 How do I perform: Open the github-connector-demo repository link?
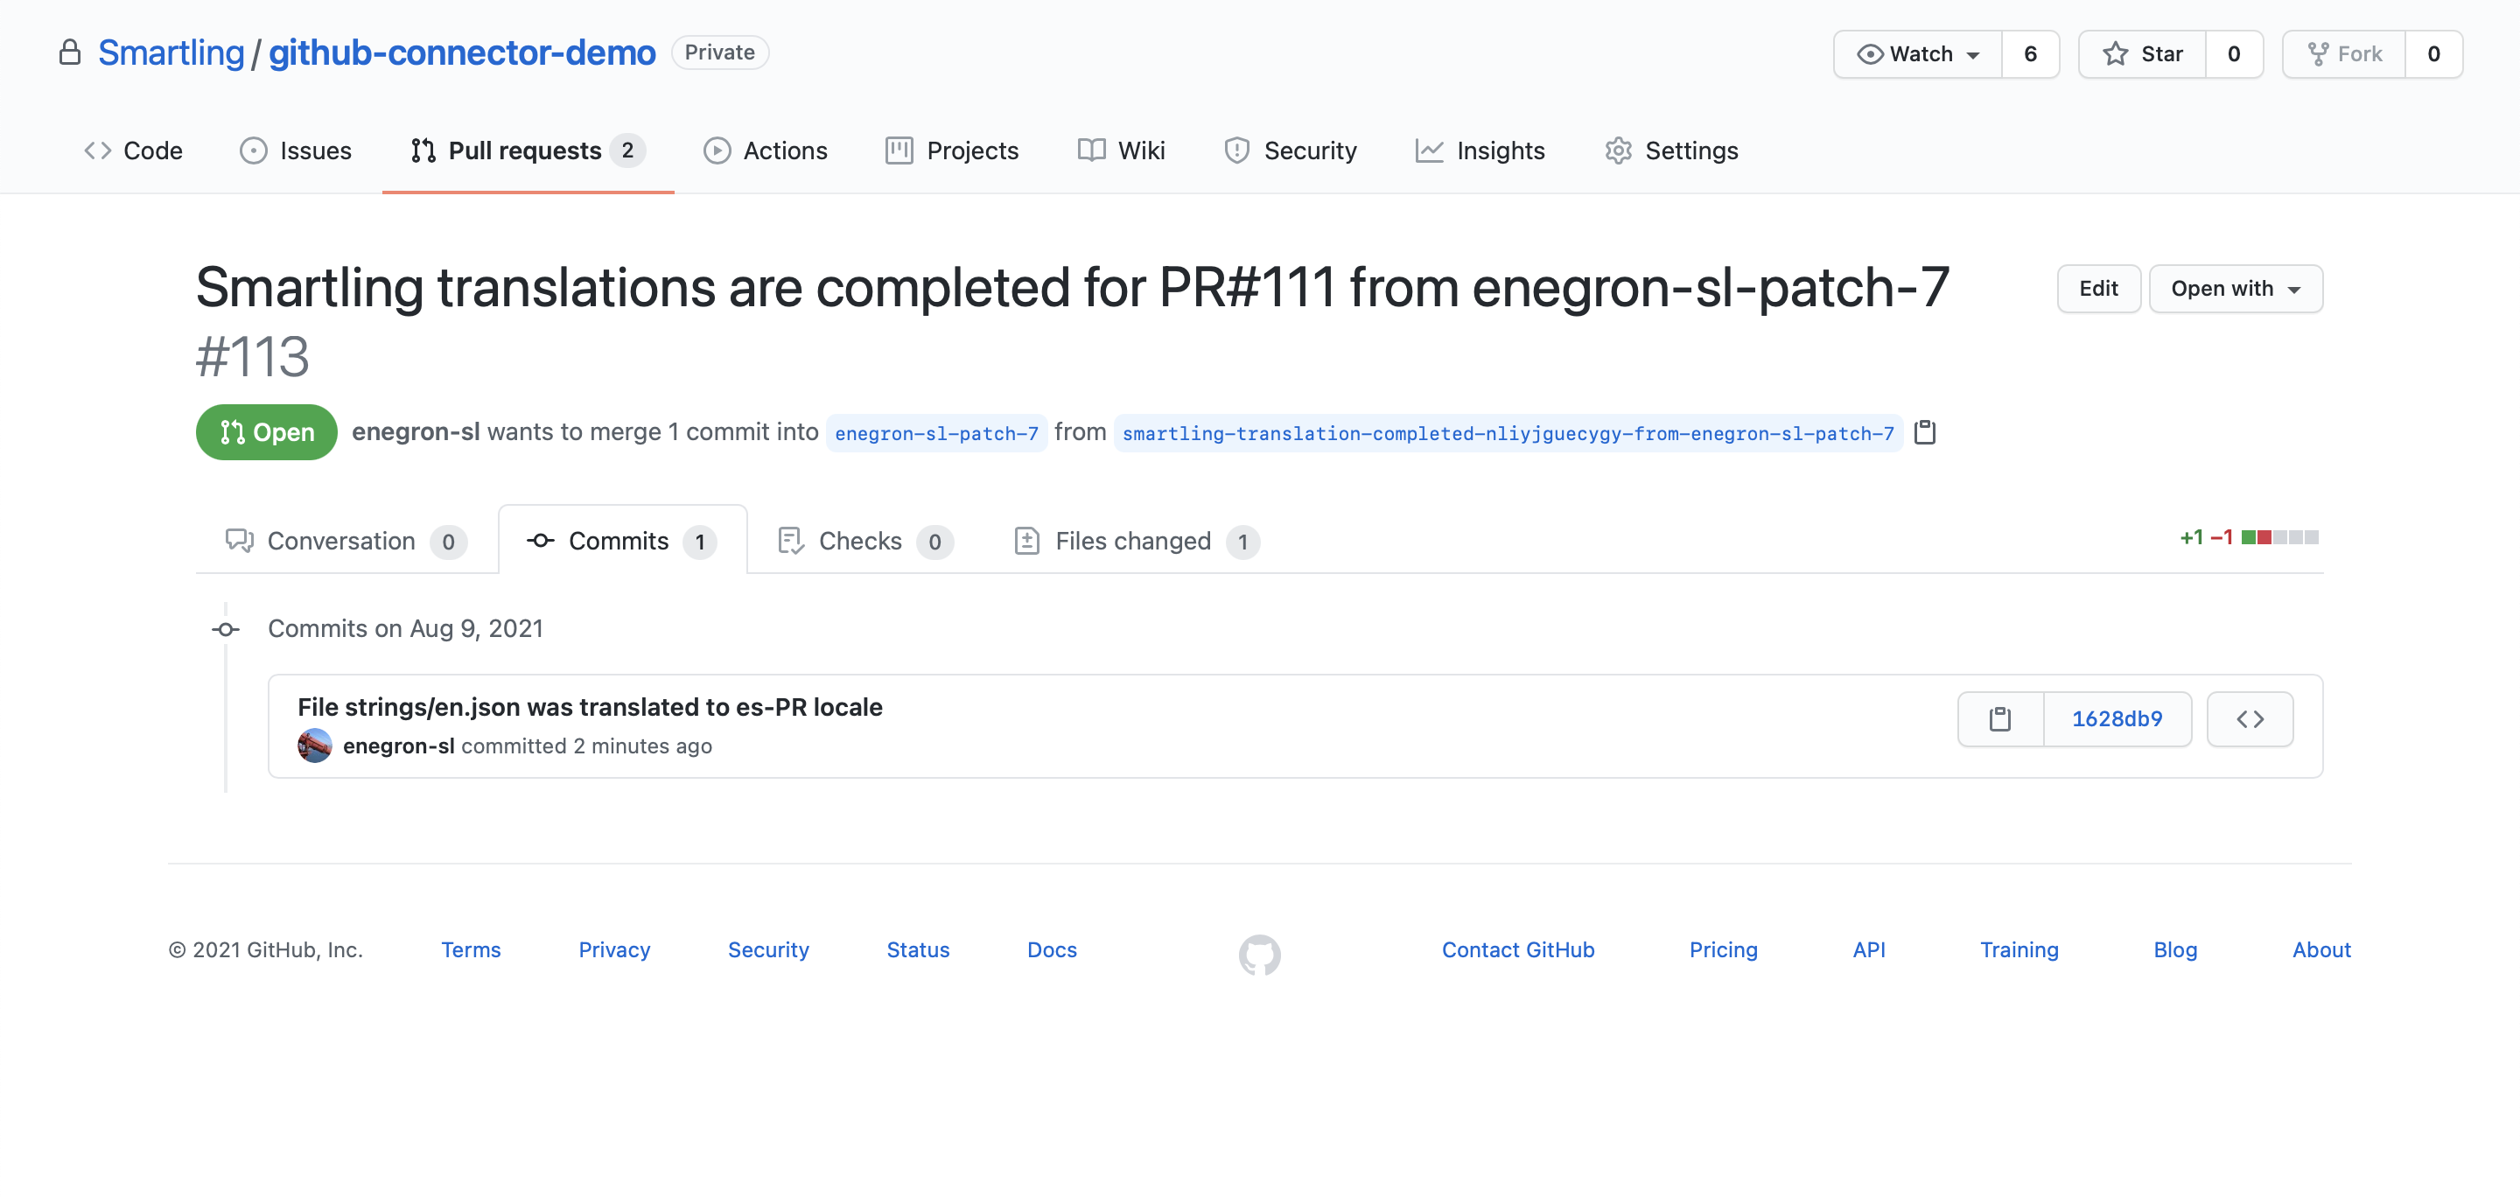(x=462, y=52)
